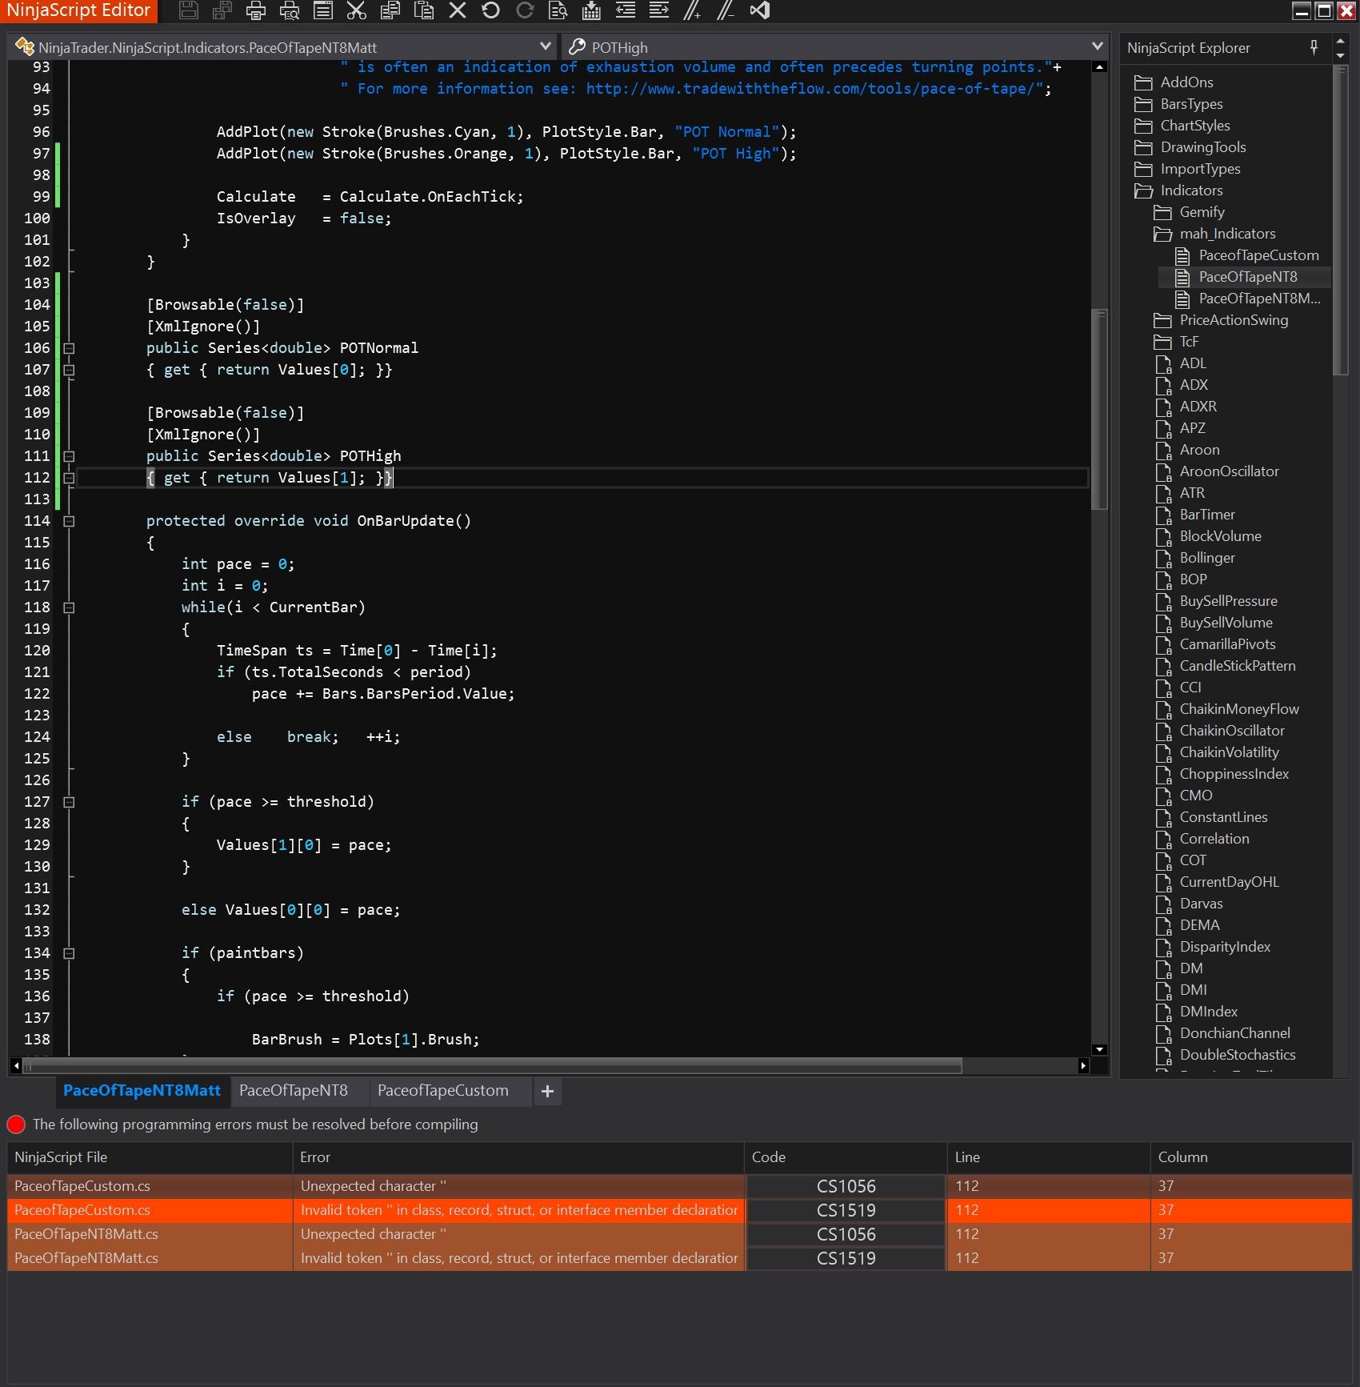Click the Page Setup toolbar icon
1360x1387 pixels.
click(323, 10)
